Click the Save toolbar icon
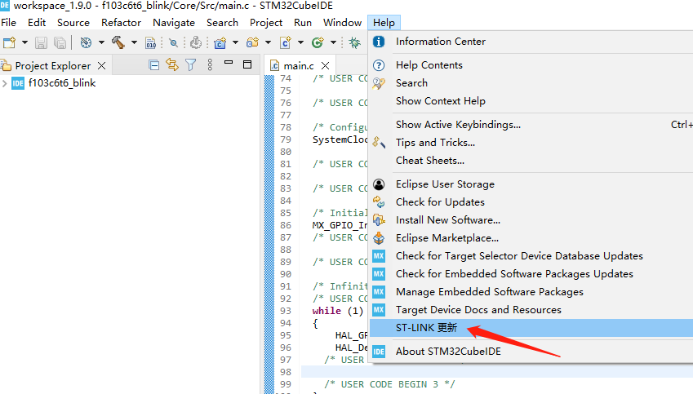Viewport: 693px width, 394px height. click(x=41, y=43)
